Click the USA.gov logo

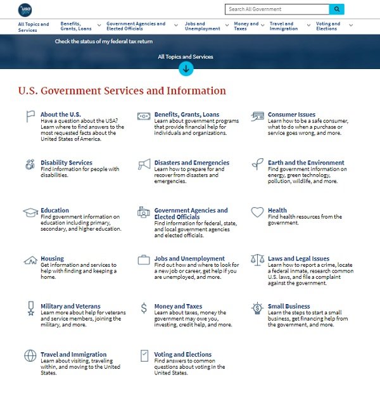(x=25, y=10)
